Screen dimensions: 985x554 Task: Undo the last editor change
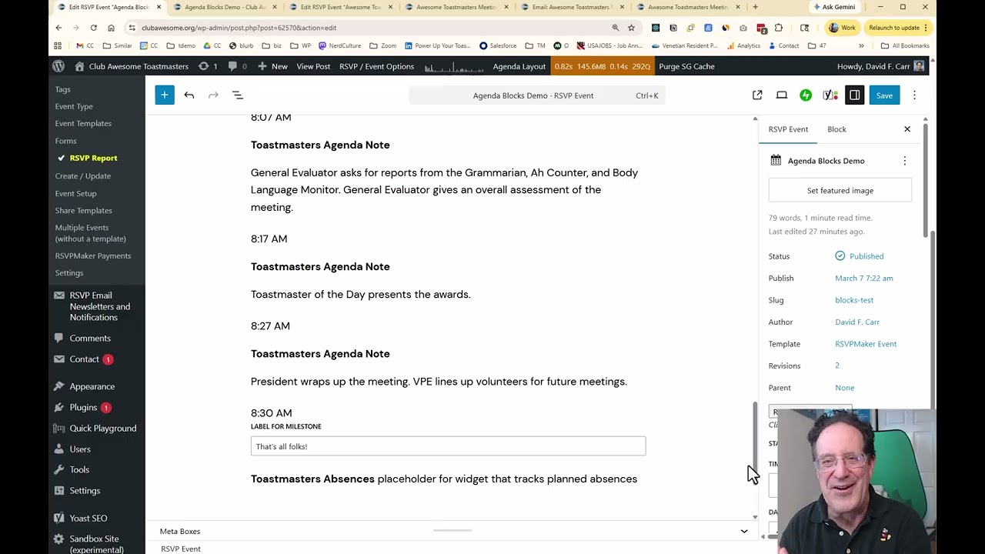coord(189,95)
